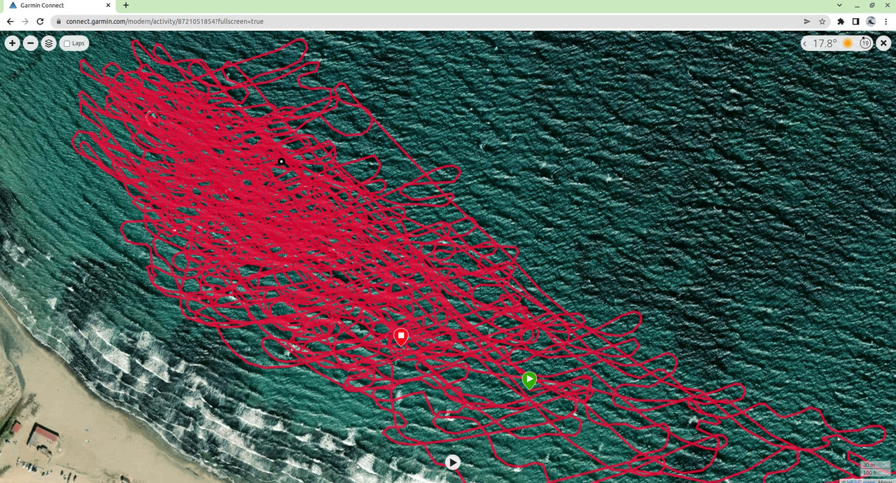This screenshot has height=483, width=896.
Task: Go back to previous browser page
Action: coord(10,22)
